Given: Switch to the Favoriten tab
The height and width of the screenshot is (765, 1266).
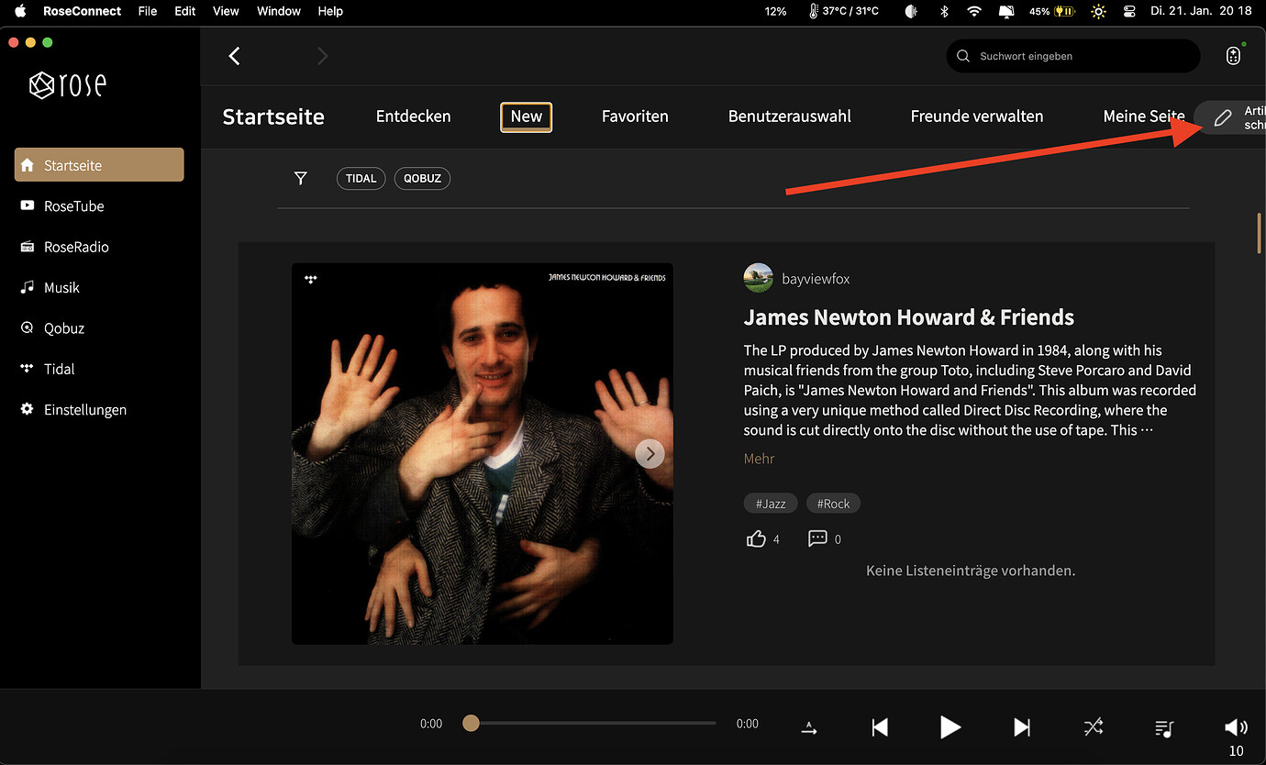Looking at the screenshot, I should (x=635, y=116).
